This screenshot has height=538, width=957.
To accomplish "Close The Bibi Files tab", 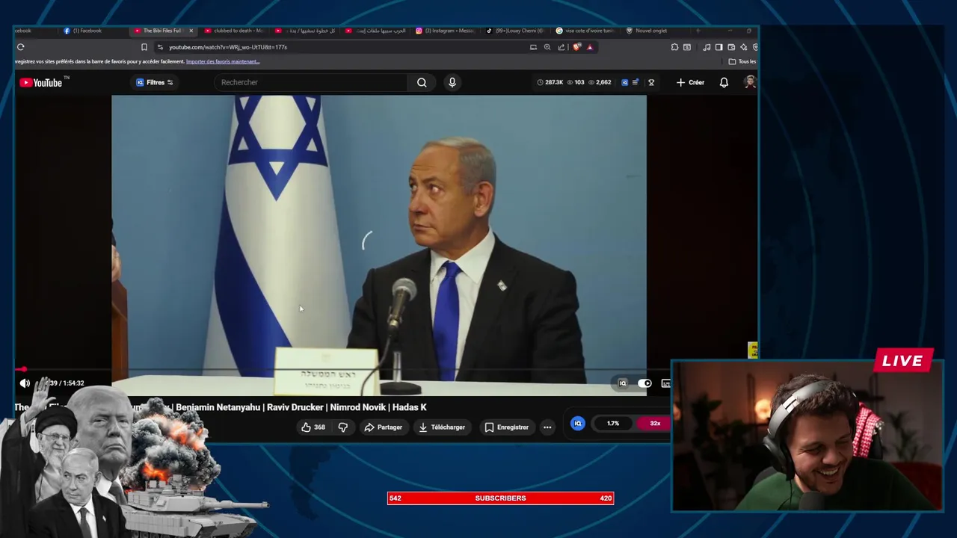I will [x=191, y=31].
